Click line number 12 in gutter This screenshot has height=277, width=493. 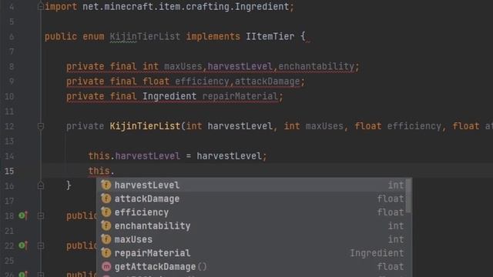[9, 126]
